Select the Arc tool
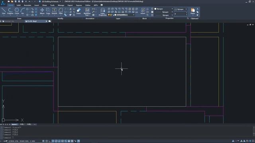The height and width of the screenshot is (143, 255). pos(23,11)
